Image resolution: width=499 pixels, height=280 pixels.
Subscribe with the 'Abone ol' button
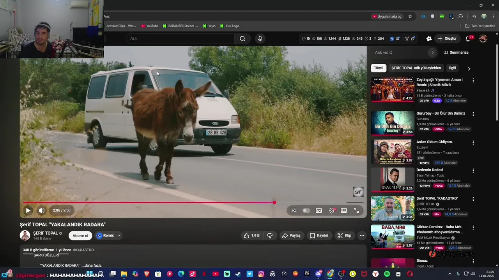pos(80,236)
